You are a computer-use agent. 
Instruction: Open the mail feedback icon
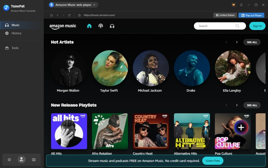tap(34, 159)
